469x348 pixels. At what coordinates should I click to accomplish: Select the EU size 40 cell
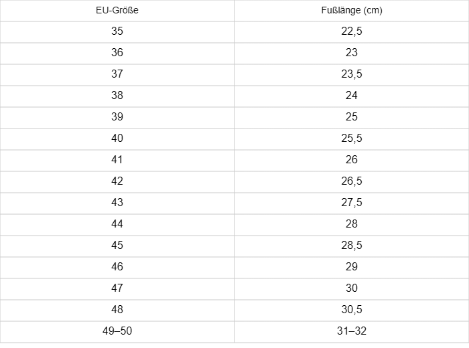(x=117, y=139)
